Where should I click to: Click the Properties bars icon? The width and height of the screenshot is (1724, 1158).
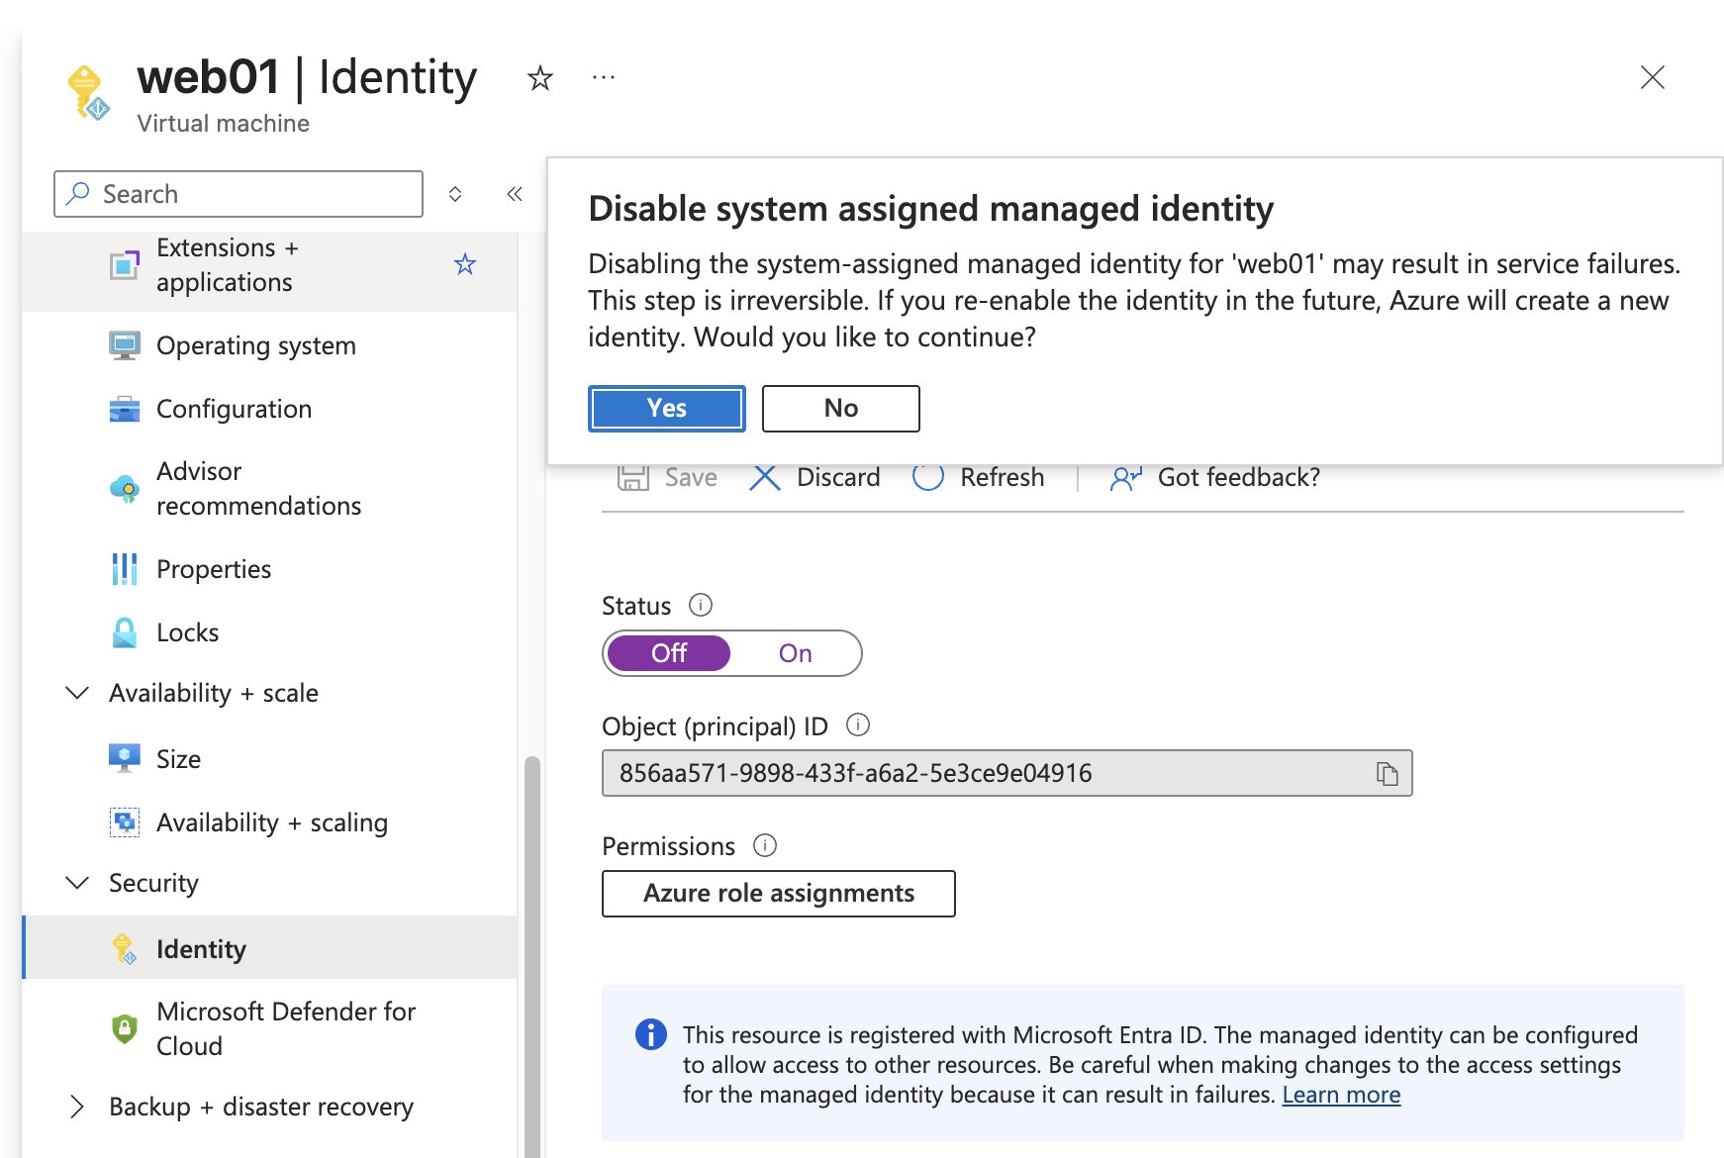(x=125, y=569)
